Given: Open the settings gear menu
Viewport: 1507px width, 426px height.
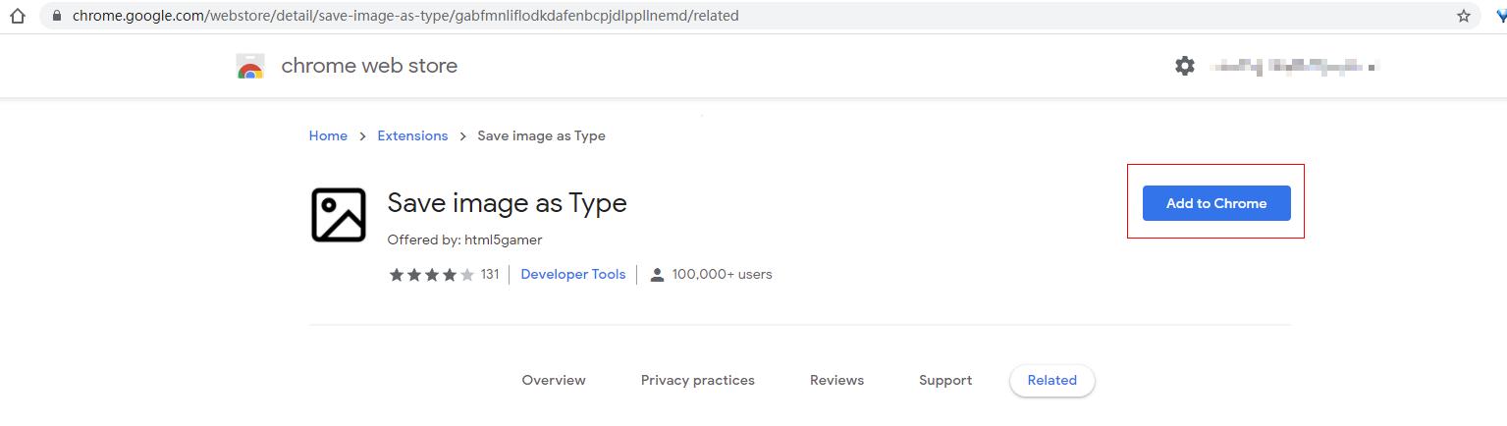Looking at the screenshot, I should pos(1185,66).
